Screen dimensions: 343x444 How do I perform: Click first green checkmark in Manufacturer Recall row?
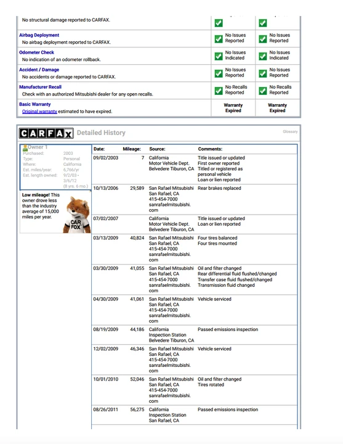pyautogui.click(x=219, y=91)
